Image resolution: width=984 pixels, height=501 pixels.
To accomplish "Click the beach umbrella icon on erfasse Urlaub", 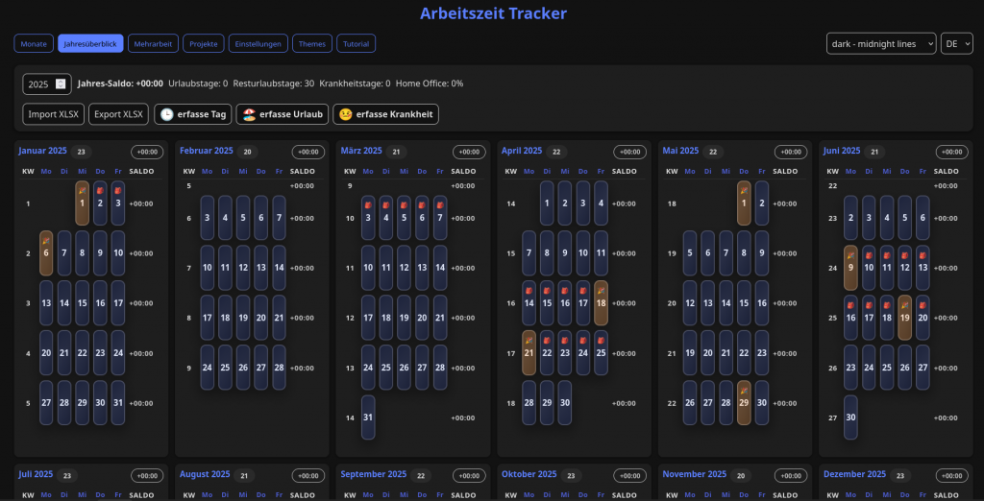I will coord(248,114).
